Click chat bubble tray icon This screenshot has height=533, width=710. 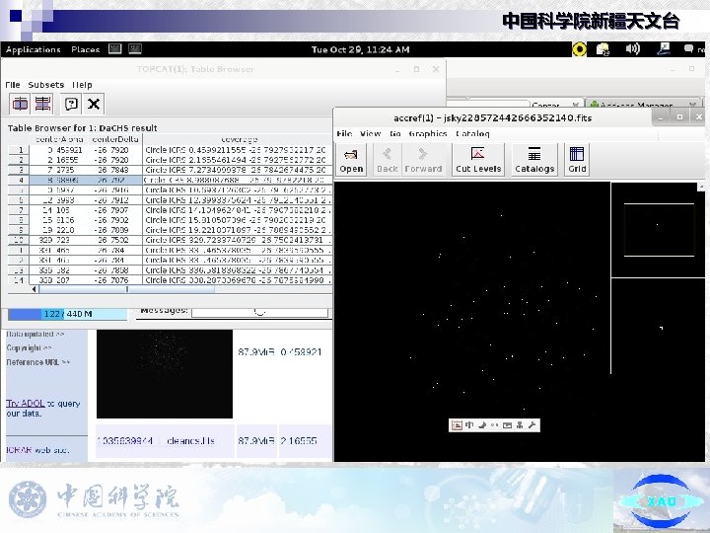pyautogui.click(x=688, y=48)
